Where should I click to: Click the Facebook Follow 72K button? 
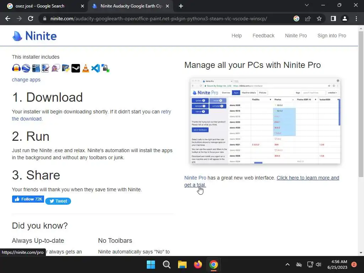(28, 199)
